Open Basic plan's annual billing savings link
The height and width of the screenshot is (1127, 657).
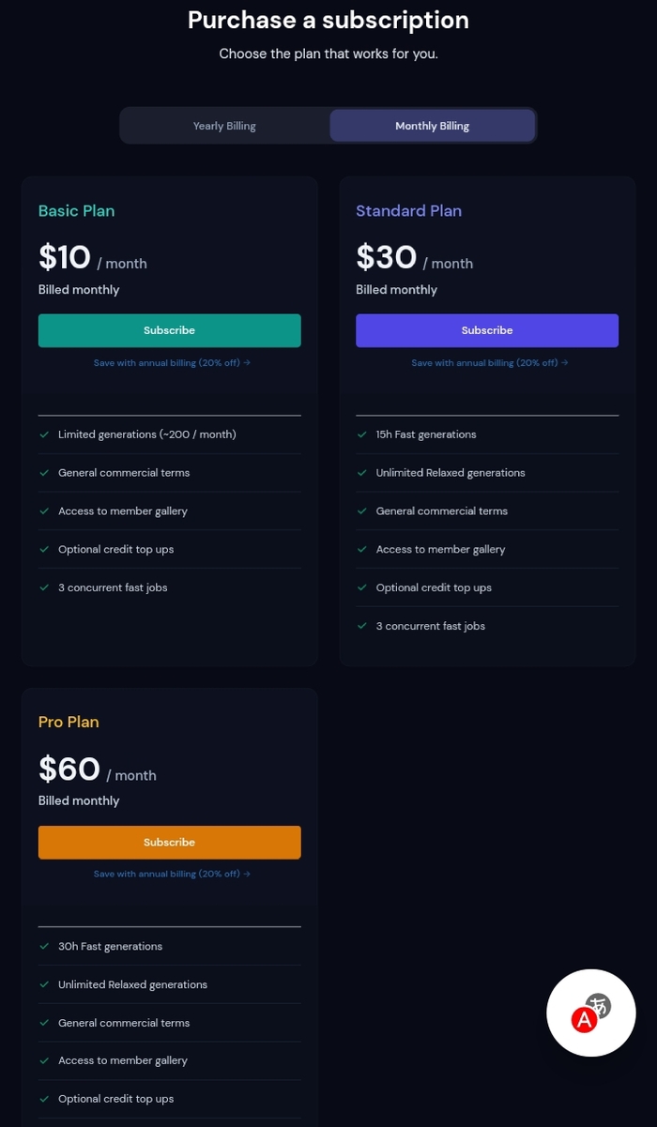pyautogui.click(x=172, y=363)
